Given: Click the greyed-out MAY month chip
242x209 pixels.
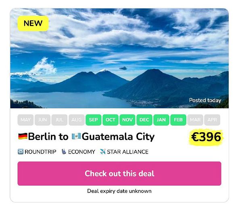Looking at the screenshot, I should pos(25,120).
